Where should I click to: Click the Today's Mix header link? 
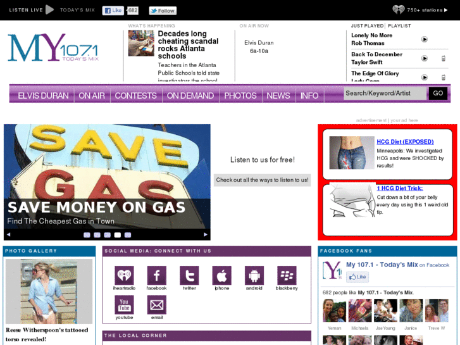click(x=77, y=10)
